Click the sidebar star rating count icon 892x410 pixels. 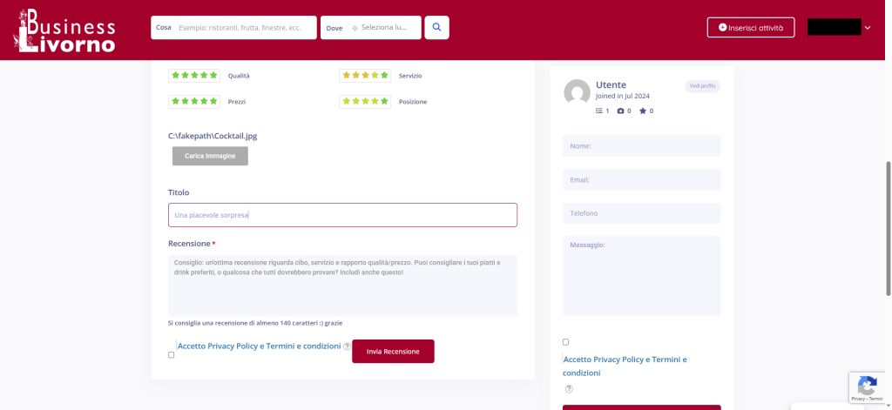point(643,111)
